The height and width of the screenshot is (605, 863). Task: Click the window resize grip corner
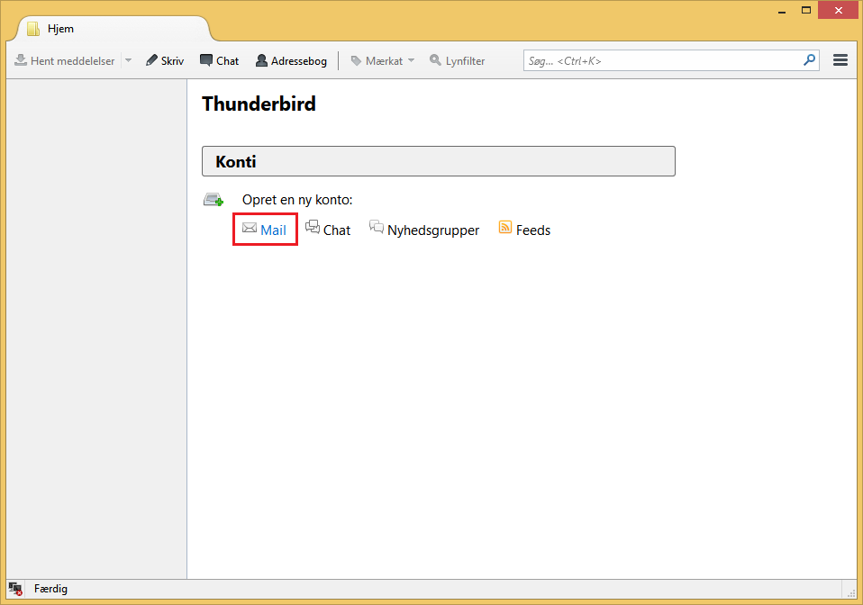[851, 592]
